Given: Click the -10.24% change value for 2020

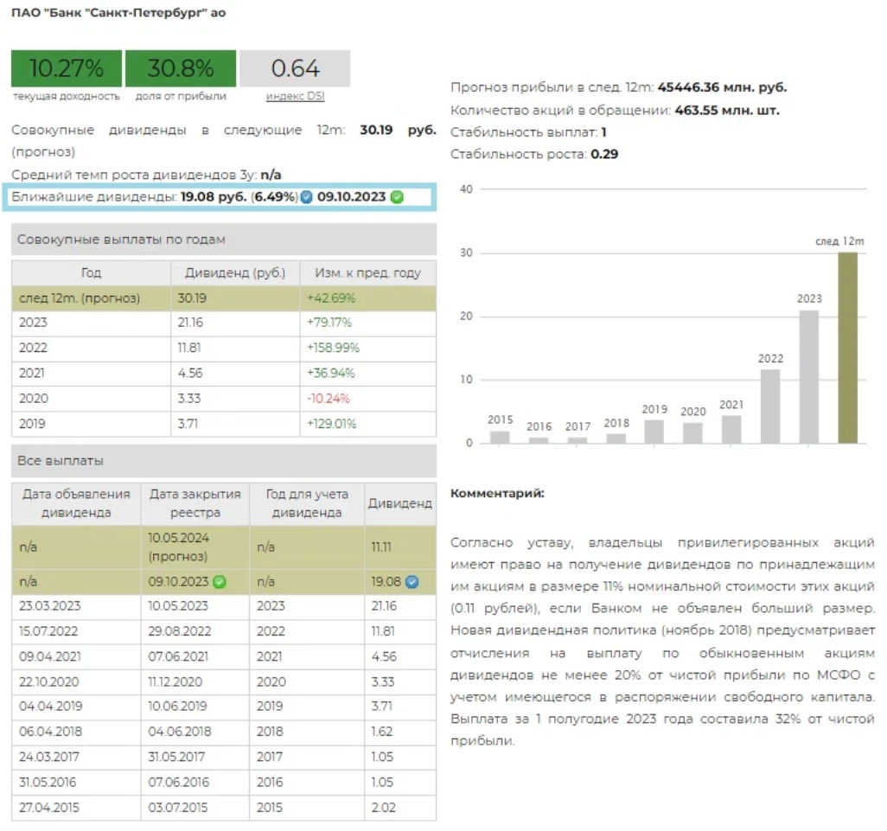Looking at the screenshot, I should click(328, 399).
